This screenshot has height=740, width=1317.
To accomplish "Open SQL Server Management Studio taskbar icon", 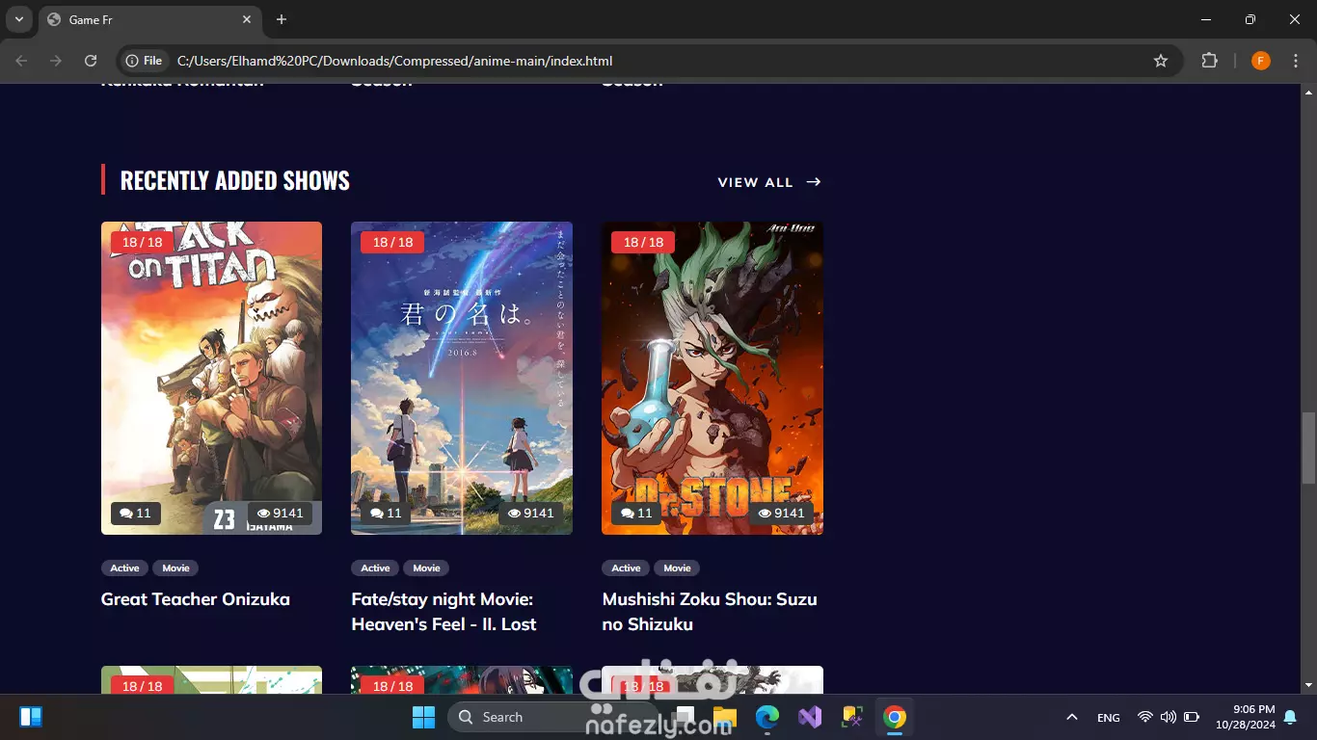I will [x=851, y=717].
